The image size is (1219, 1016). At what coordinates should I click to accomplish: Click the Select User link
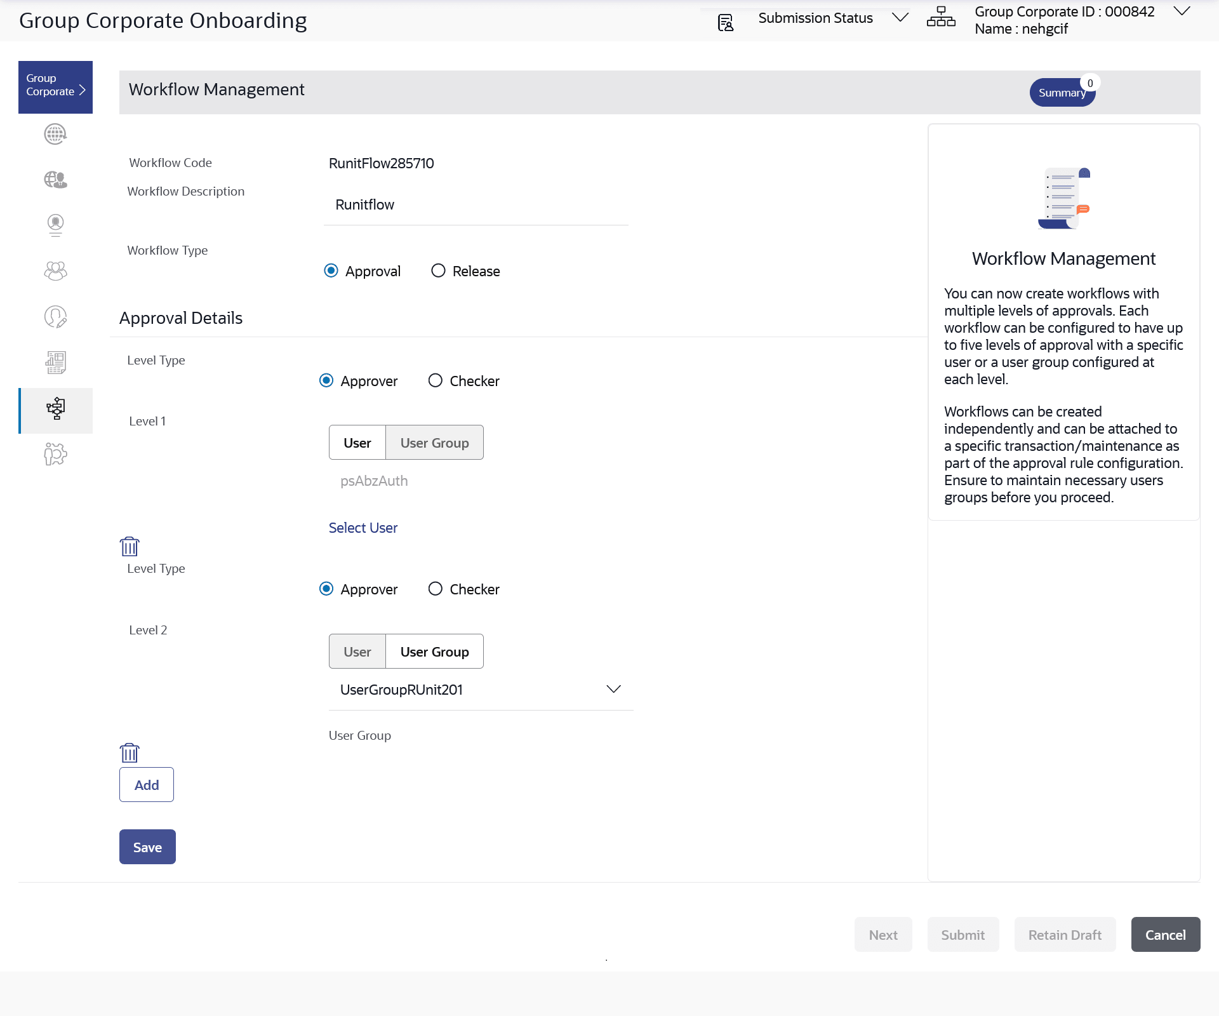pyautogui.click(x=363, y=528)
